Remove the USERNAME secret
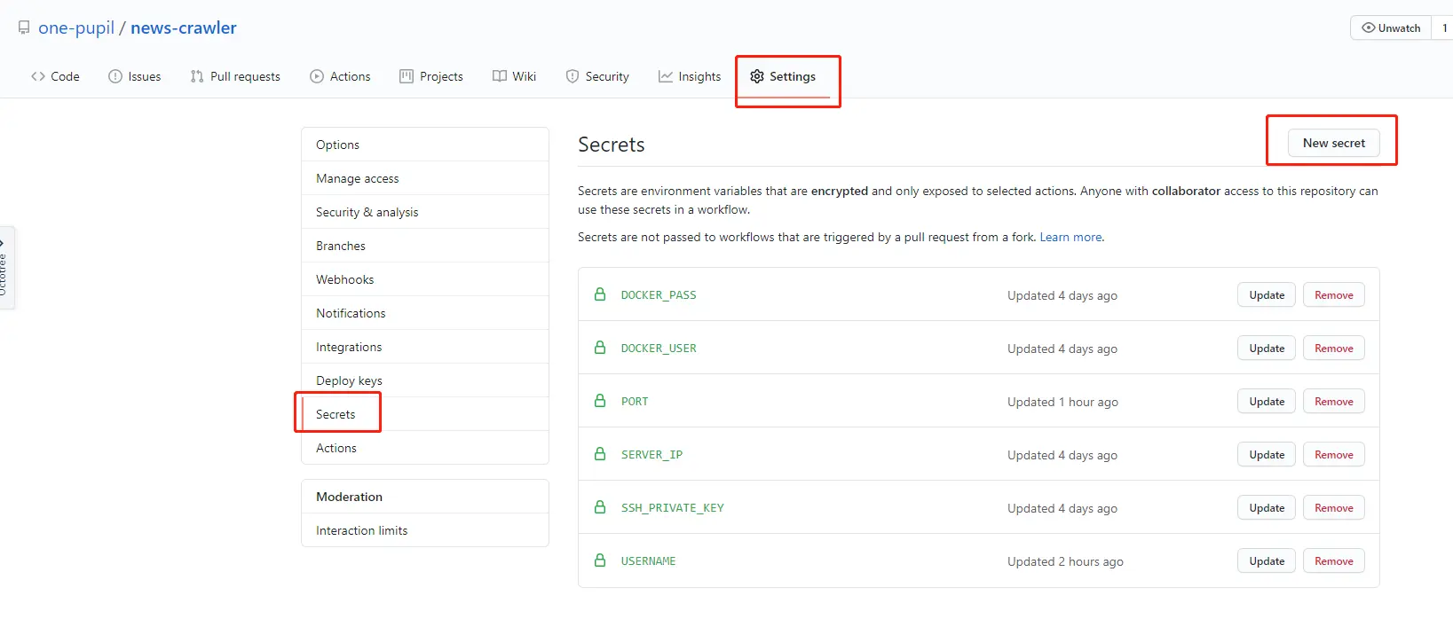The image size is (1453, 619). point(1334,561)
